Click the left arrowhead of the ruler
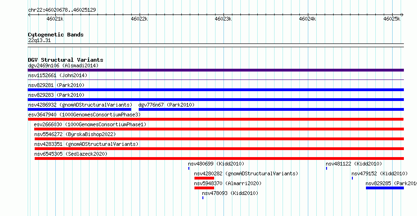This screenshot has height=216, width=417. 29,14
